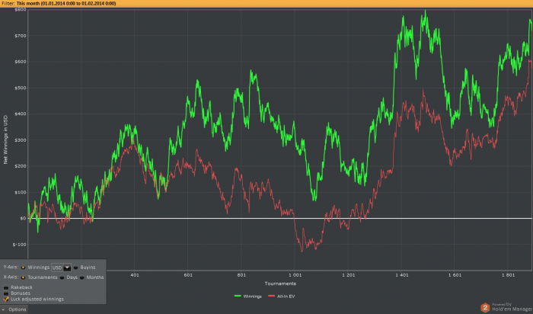Click the 'This month' filter text
Screen dimensions: 533x314
click(x=27, y=3)
